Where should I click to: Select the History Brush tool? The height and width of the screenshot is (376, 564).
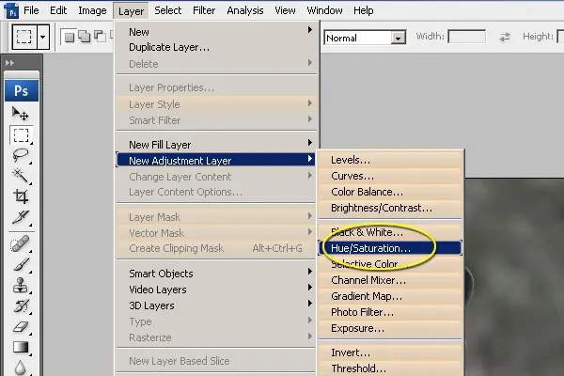[21, 305]
